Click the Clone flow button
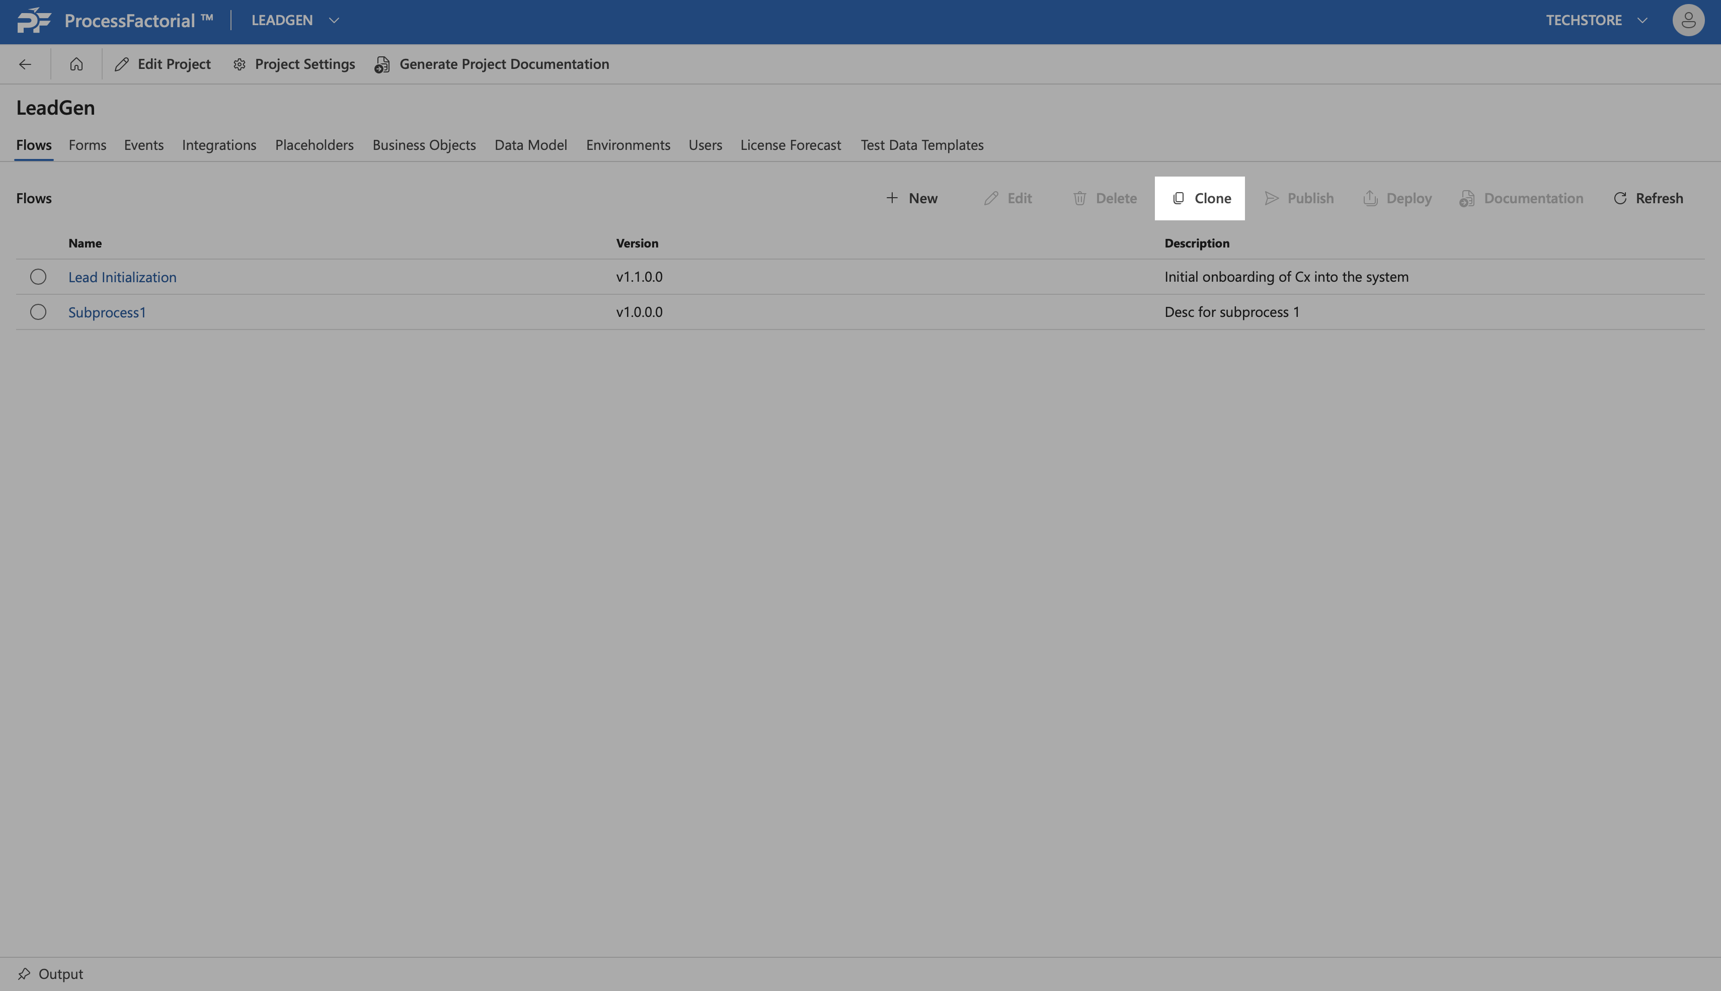The image size is (1721, 991). [x=1200, y=198]
